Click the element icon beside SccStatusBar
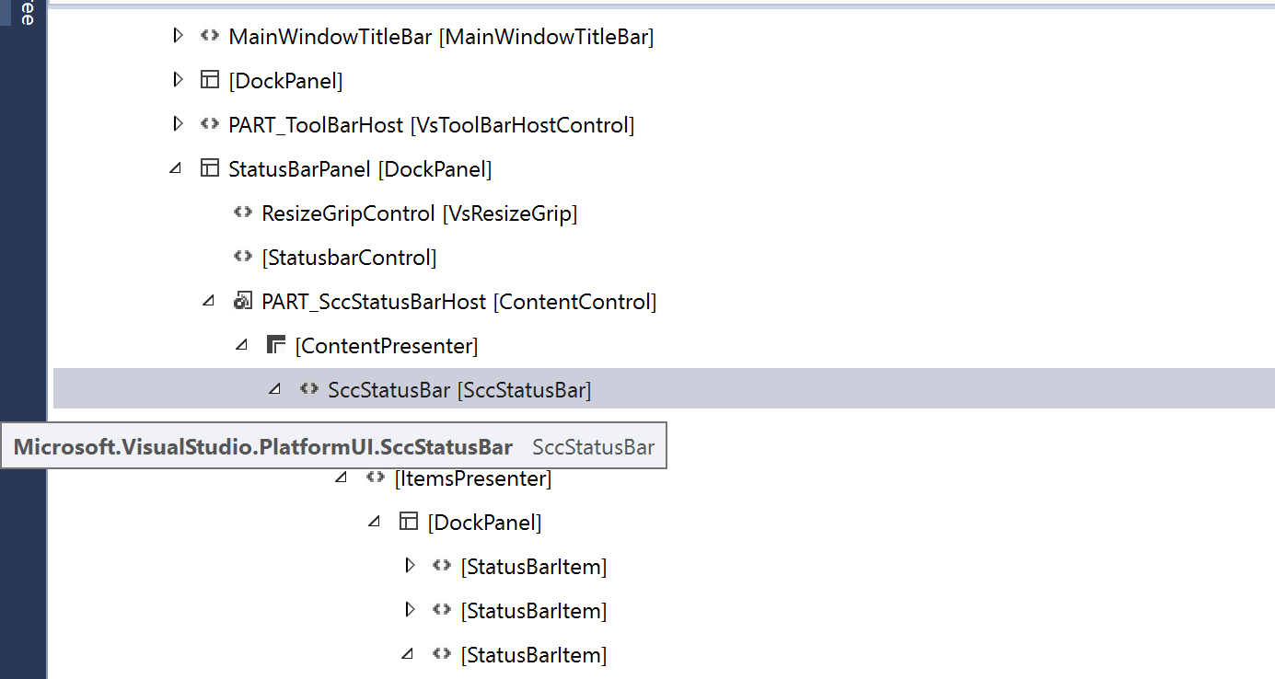The width and height of the screenshot is (1275, 679). pos(310,388)
